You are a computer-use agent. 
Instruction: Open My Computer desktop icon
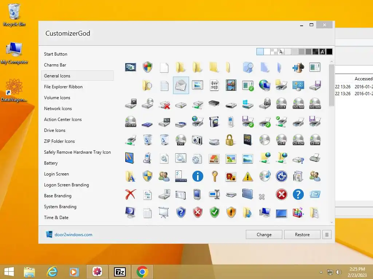[14, 53]
